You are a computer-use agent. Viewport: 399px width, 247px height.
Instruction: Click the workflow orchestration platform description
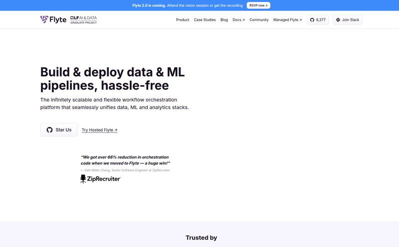[x=114, y=103]
